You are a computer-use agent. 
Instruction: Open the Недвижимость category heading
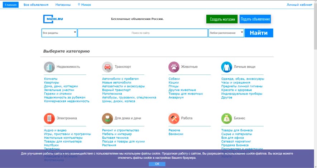pos(68,67)
